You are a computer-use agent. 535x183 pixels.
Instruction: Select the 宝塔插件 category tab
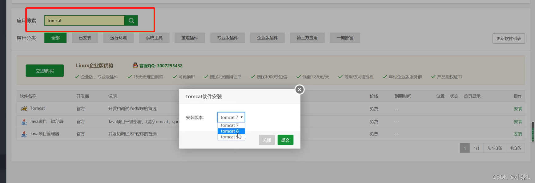(x=190, y=38)
